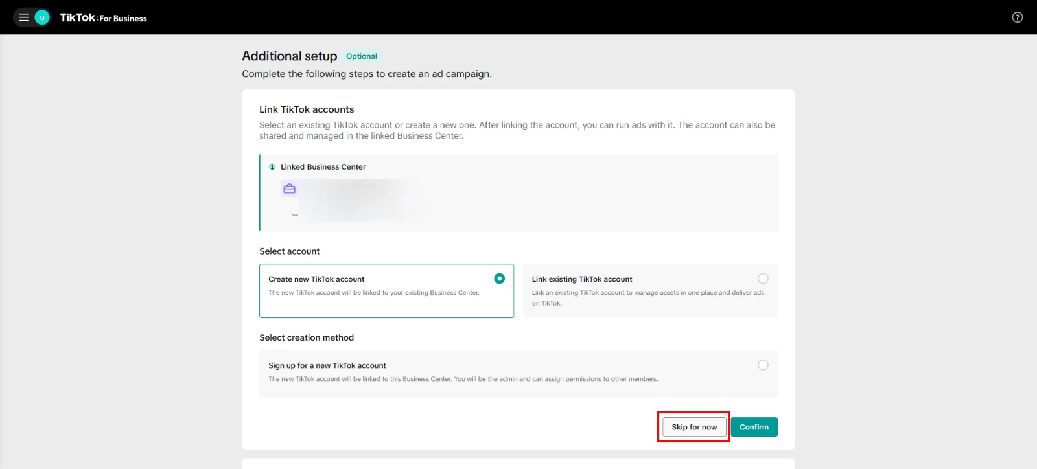Viewport: 1037px width, 469px height.
Task: Click the Linked Business Center info icon
Action: coord(272,167)
